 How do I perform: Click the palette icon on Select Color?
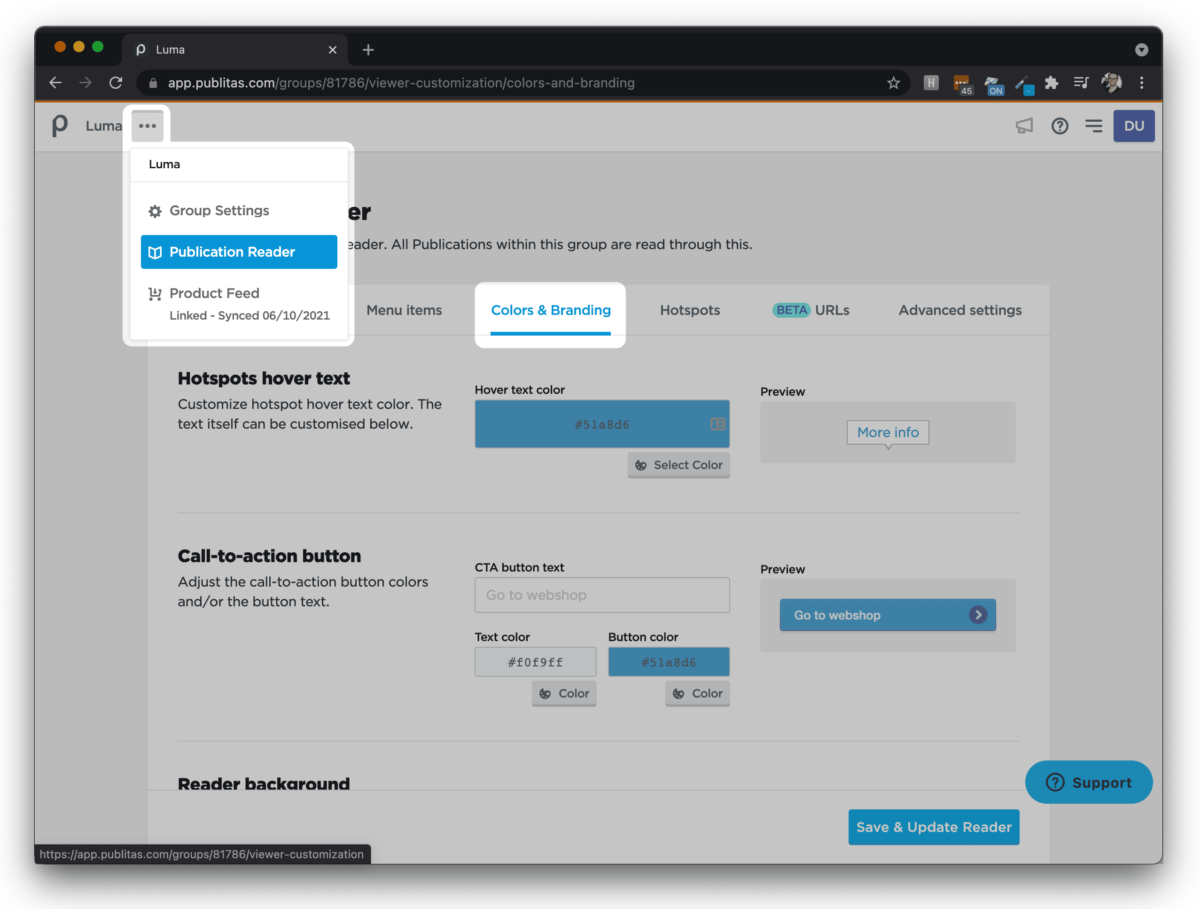coord(642,465)
